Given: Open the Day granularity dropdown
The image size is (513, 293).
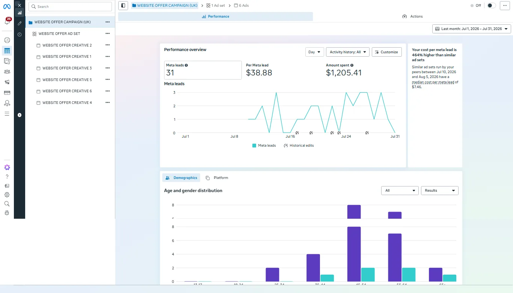Looking at the screenshot, I should pos(315,52).
